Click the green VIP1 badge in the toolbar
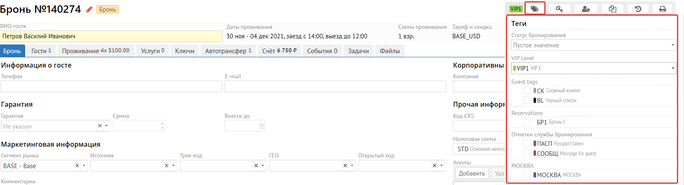This screenshot has width=684, height=185. (516, 9)
